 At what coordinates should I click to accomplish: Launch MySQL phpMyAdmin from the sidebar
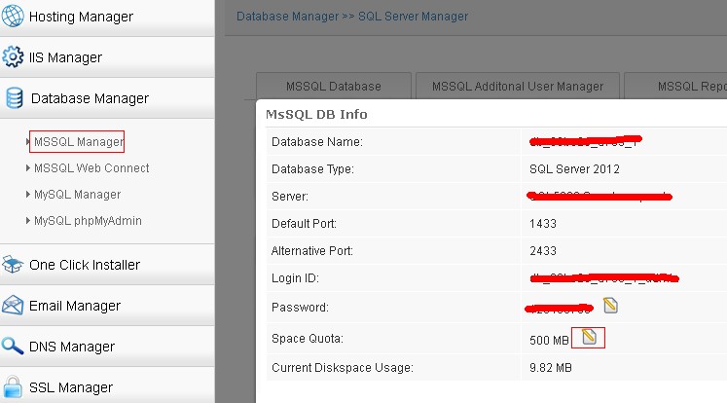(88, 221)
